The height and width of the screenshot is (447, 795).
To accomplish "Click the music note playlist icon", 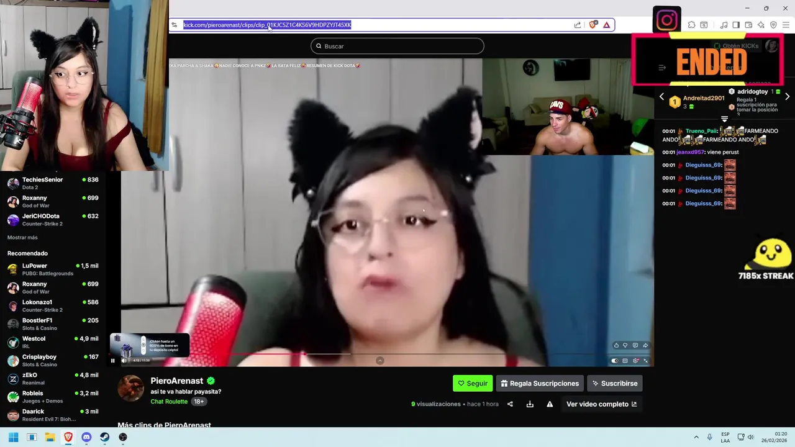I will pos(724,25).
